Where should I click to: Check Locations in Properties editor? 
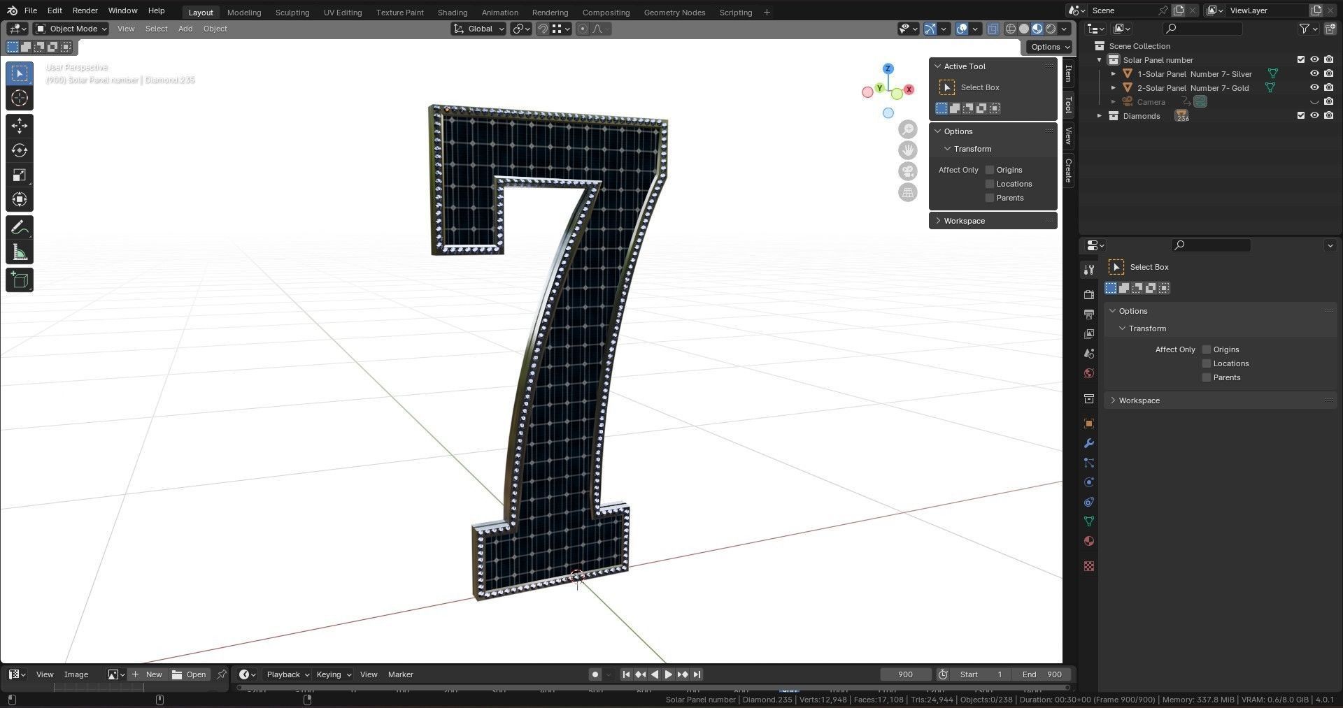[x=1207, y=363]
